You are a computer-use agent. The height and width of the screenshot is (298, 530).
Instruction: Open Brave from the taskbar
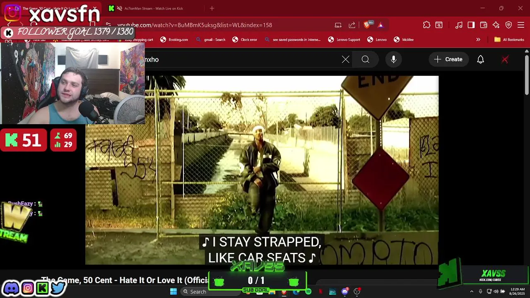point(284,291)
